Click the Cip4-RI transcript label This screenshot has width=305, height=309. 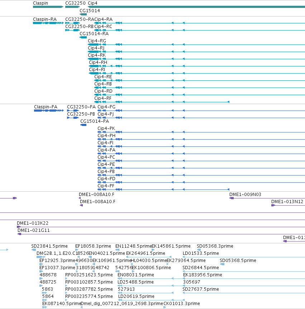click(97, 70)
